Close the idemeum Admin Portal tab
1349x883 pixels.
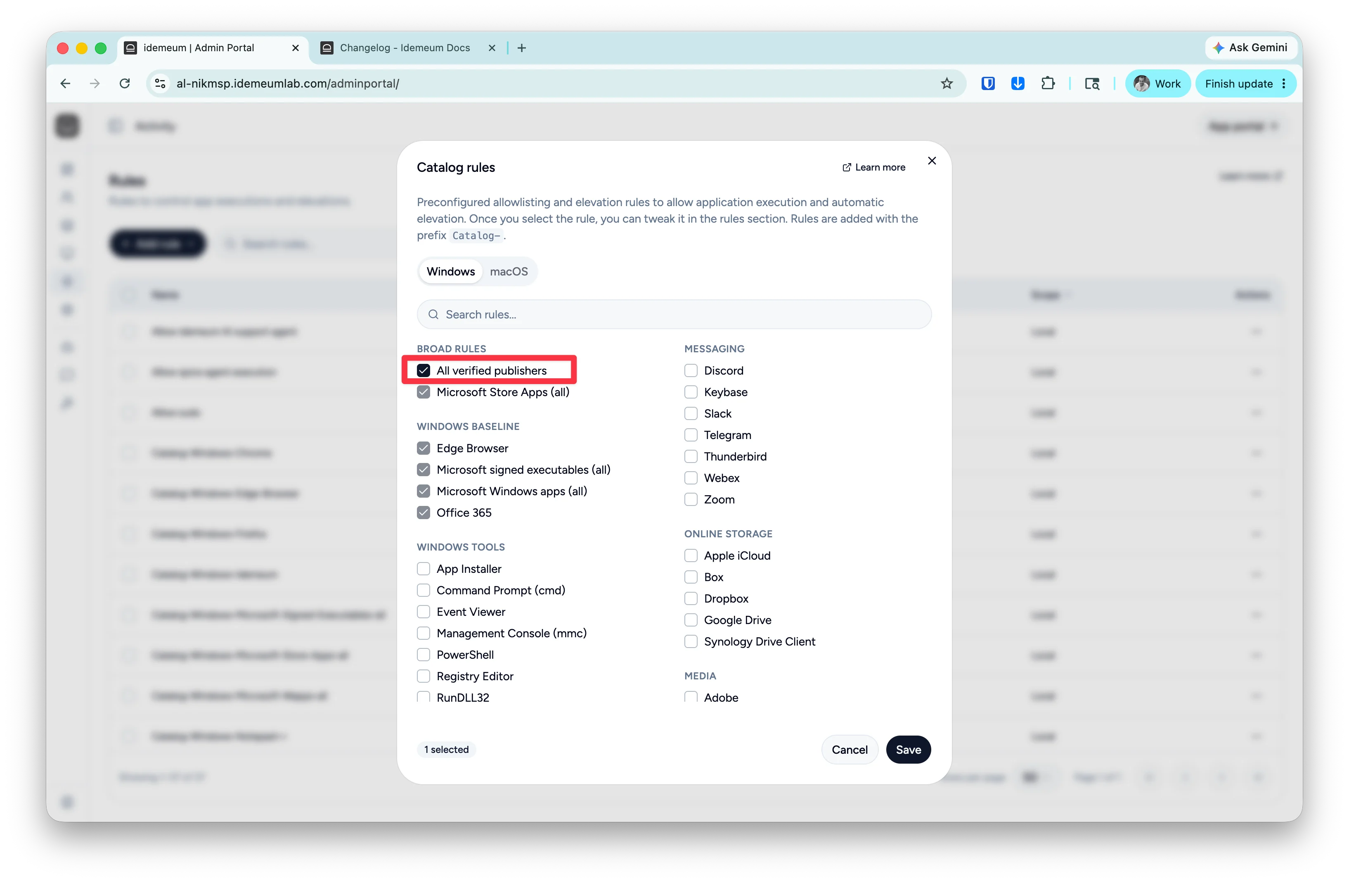coord(295,47)
